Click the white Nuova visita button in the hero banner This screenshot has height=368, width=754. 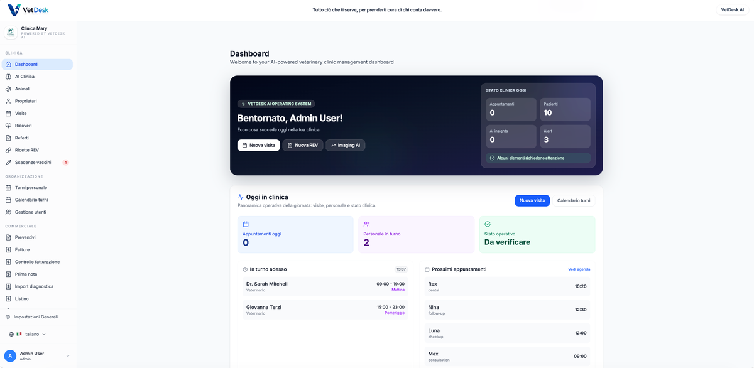tap(259, 145)
